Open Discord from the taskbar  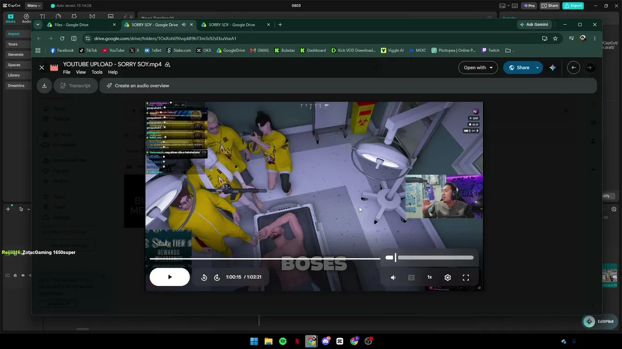click(x=326, y=341)
